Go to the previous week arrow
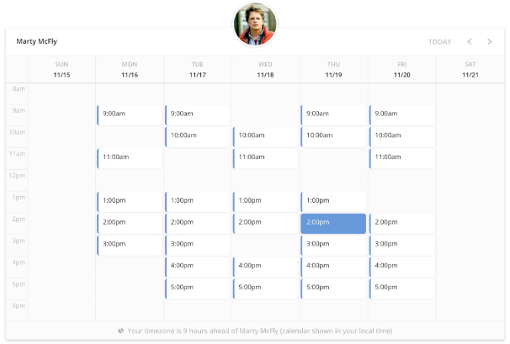This screenshot has height=344, width=510. pos(470,41)
